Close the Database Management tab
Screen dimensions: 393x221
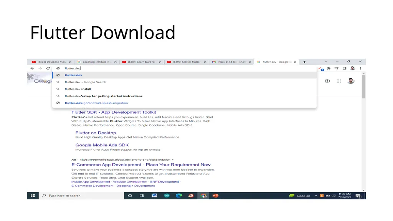(70, 62)
